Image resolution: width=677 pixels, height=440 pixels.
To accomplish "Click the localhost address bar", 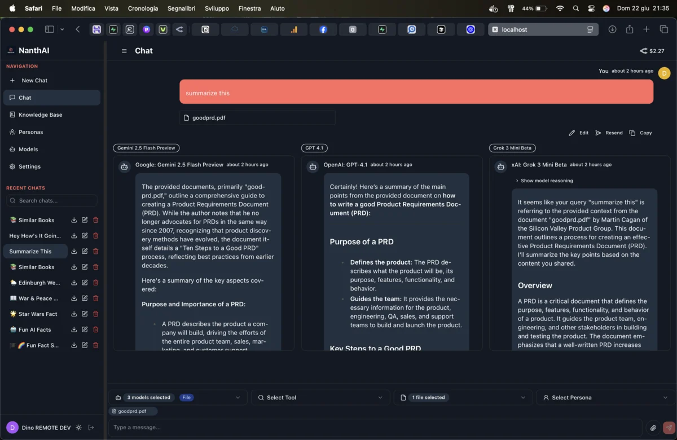I will pyautogui.click(x=543, y=29).
